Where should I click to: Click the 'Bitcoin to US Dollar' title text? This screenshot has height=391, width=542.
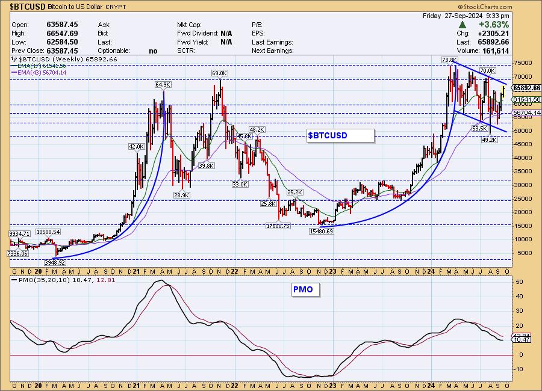tap(74, 7)
